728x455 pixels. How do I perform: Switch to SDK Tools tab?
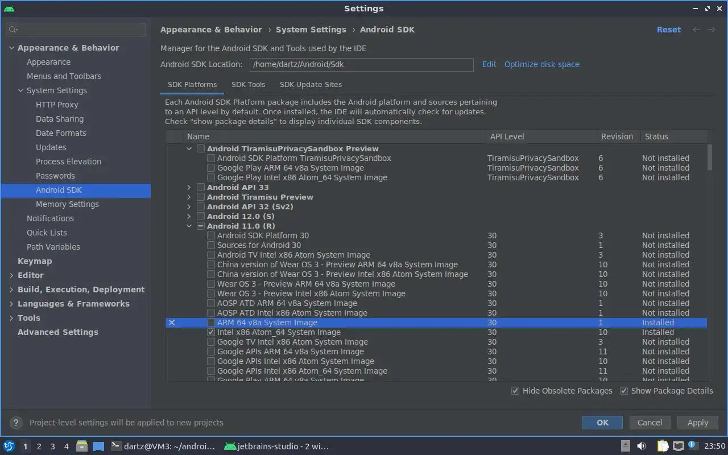point(249,85)
